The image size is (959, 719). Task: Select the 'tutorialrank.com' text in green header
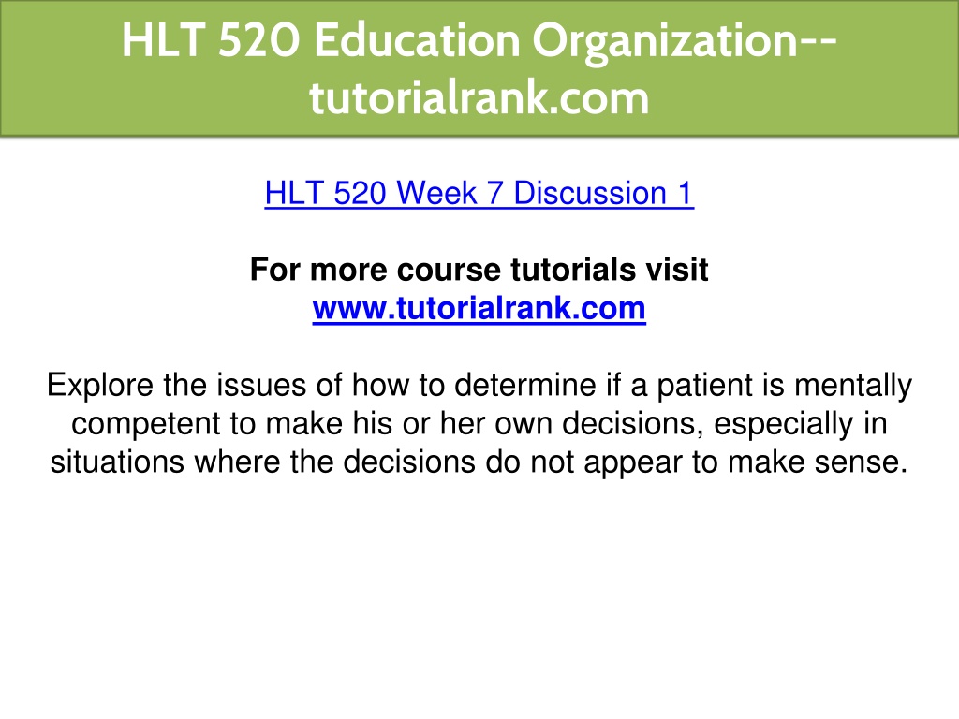point(479,97)
